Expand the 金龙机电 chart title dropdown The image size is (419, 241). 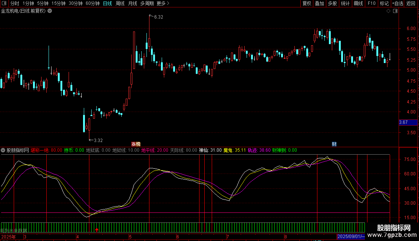(50, 11)
